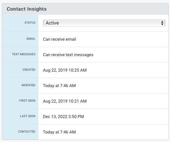Select the Can receive email text
The width and height of the screenshot is (170, 142).
tap(60, 39)
